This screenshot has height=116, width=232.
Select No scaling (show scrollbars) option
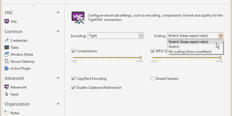190,52
